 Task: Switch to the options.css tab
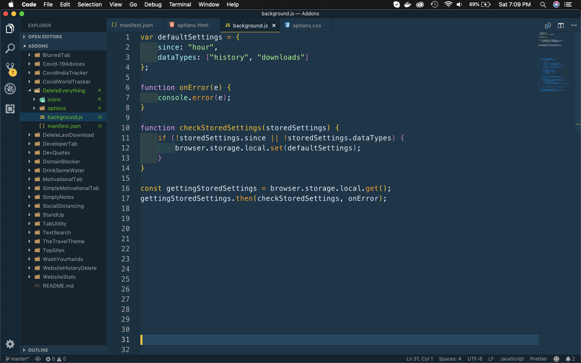tap(306, 25)
